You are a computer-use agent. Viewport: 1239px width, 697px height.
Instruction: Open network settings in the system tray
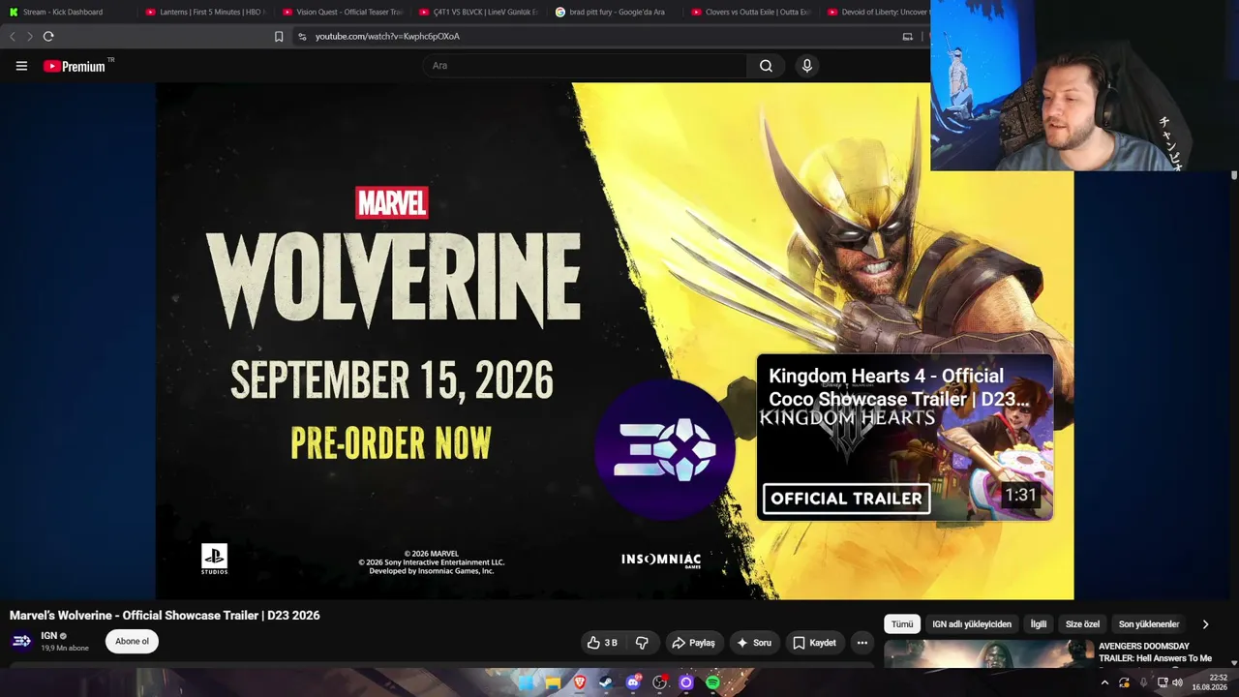coord(1163,682)
